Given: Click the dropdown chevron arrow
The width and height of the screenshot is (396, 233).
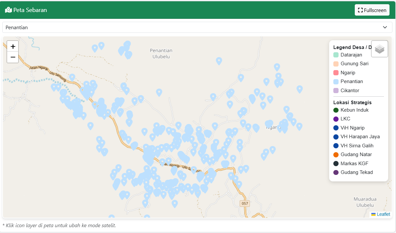Looking at the screenshot, I should pos(385,27).
